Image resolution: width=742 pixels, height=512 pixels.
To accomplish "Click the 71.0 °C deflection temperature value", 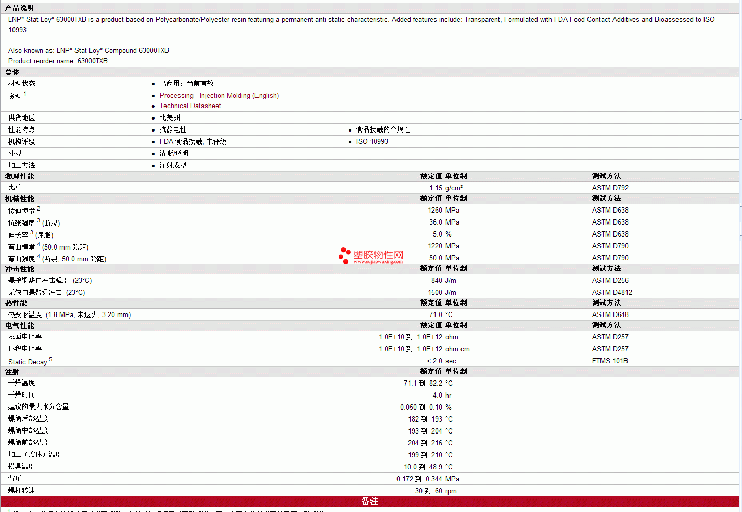I will coord(441,315).
